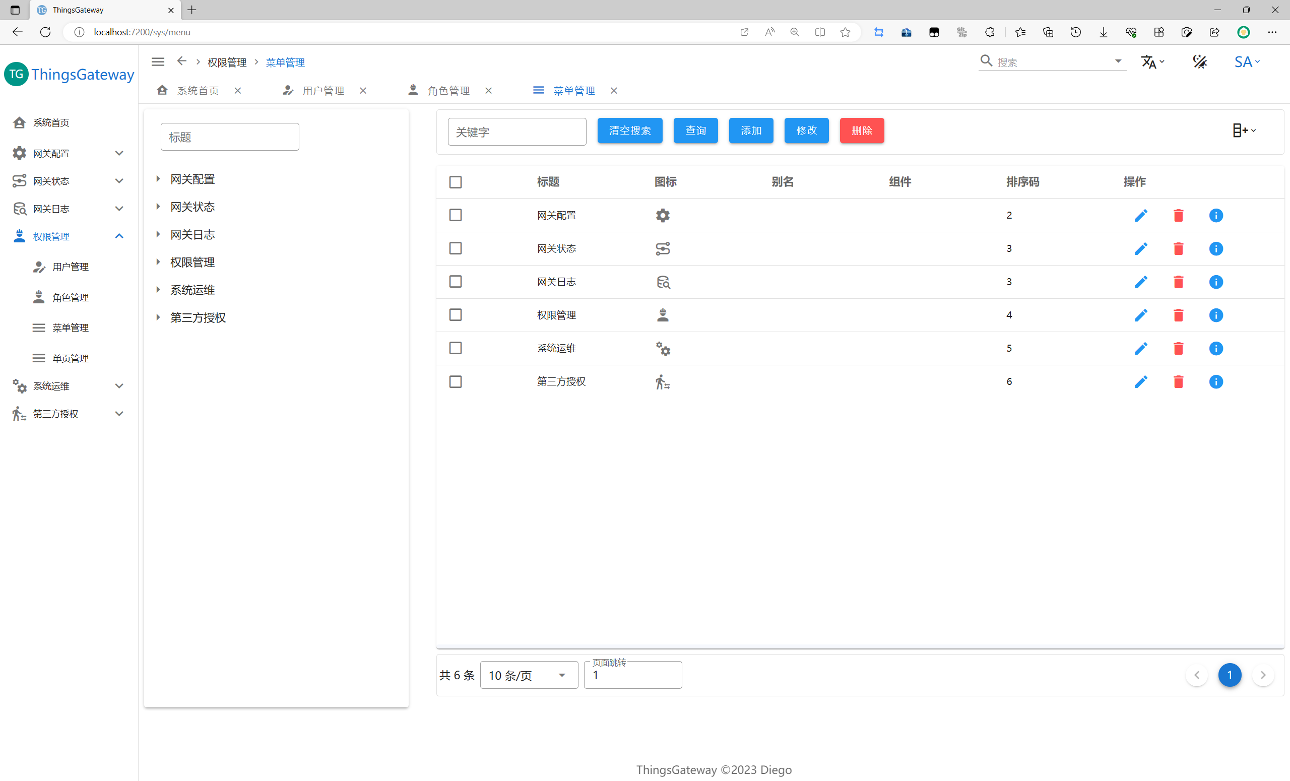1290x781 pixels.
Task: Open the info icon for 网关日志 row
Action: point(1215,282)
